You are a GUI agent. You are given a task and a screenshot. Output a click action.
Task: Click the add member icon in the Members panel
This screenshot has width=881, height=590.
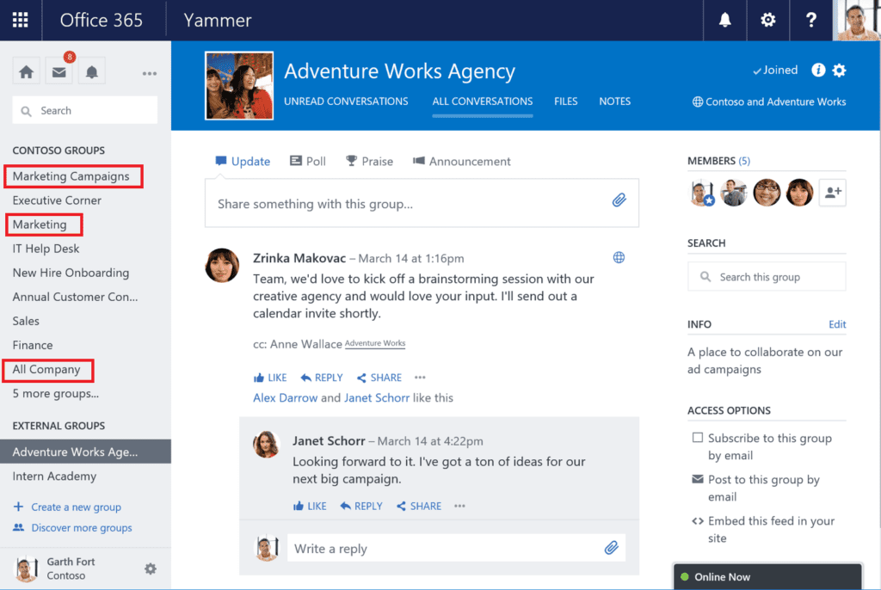click(x=832, y=193)
